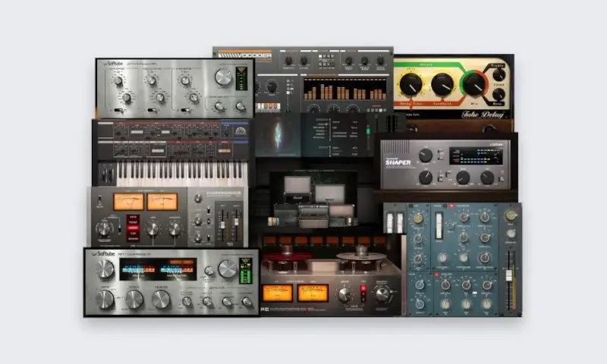The width and height of the screenshot is (607, 364).
Task: Click the left VU meter on Harmonics
Action: click(x=128, y=202)
